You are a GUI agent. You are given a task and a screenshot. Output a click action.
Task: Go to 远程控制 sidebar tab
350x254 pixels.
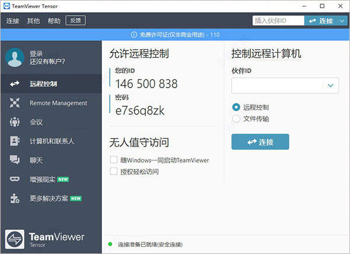pyautogui.click(x=51, y=83)
